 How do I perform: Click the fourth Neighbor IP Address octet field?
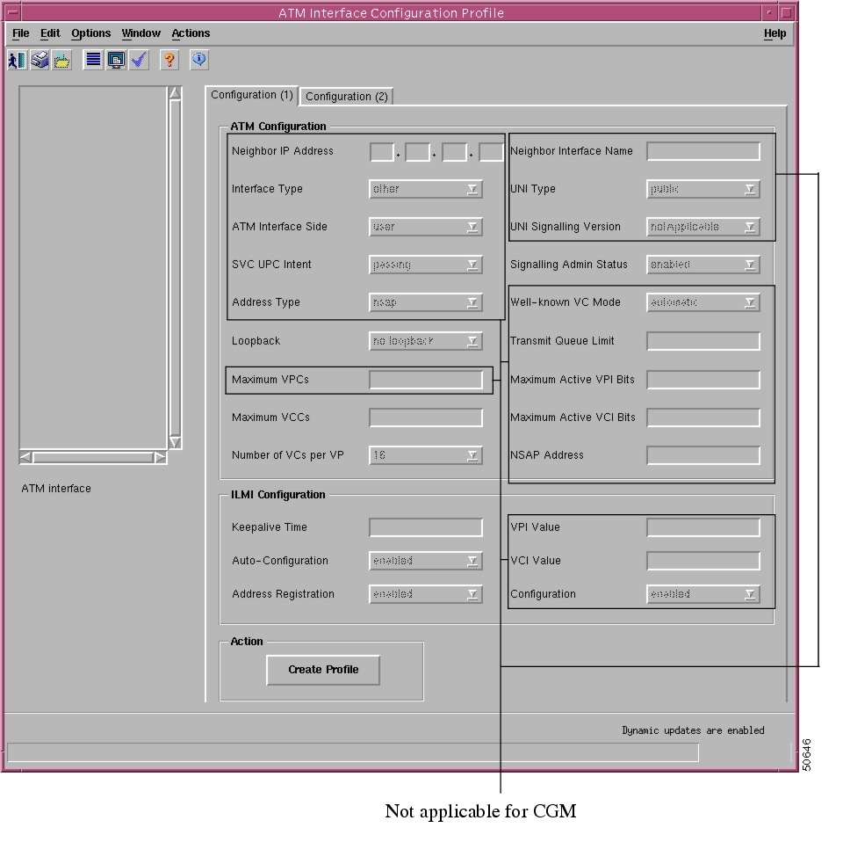[x=491, y=151]
